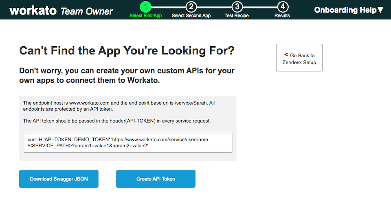Click inside the curl command box
This screenshot has width=391, height=213.
tap(128, 143)
